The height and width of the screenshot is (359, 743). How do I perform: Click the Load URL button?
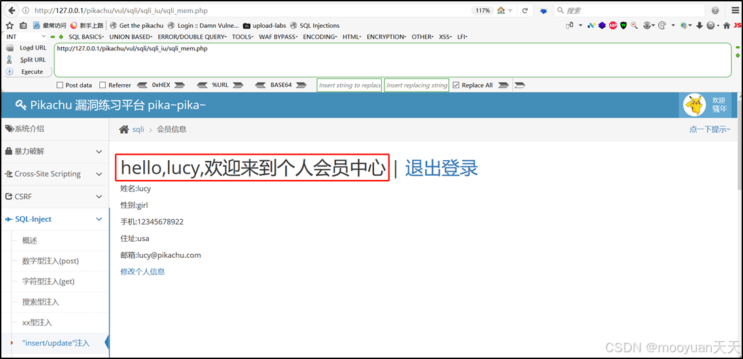[26, 48]
